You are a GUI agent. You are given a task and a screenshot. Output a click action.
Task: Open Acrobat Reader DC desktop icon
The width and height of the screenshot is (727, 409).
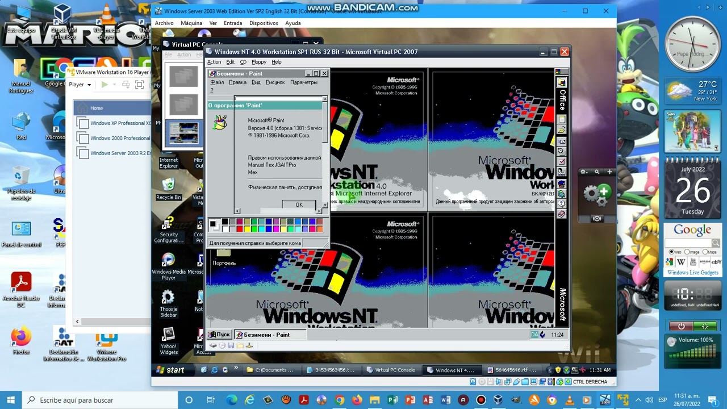coord(21,290)
